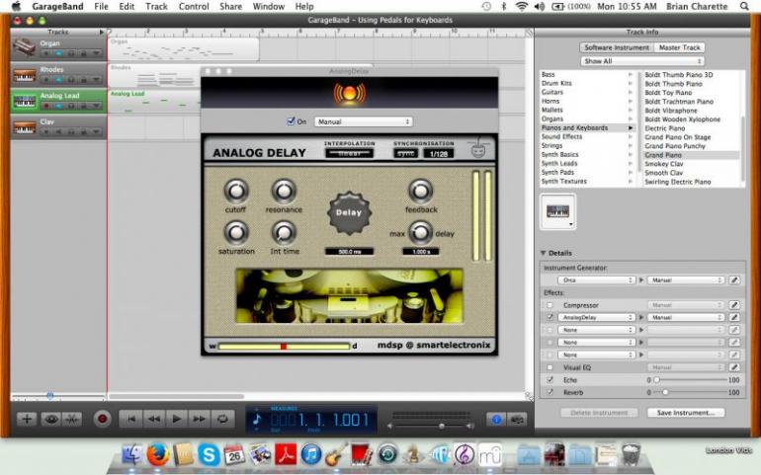Open Firefox from the dock
The image size is (761, 475).
click(158, 455)
